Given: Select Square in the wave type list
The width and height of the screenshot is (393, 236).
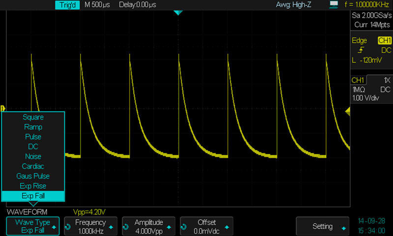Looking at the screenshot, I should (x=33, y=117).
